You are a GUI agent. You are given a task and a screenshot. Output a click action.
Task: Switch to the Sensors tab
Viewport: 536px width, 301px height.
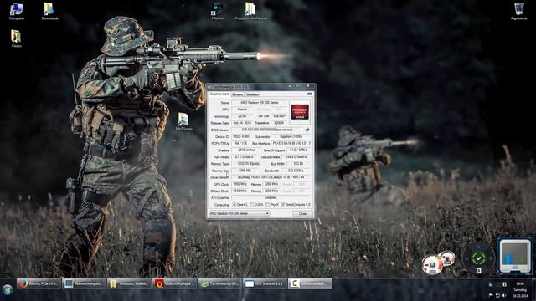(x=238, y=94)
